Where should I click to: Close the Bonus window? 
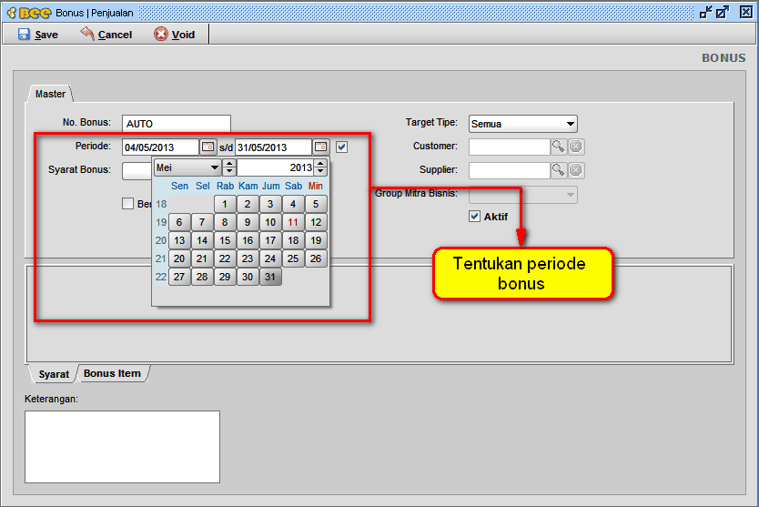point(746,12)
